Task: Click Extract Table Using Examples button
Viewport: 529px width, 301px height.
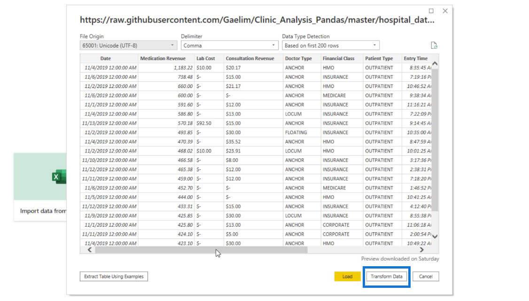Action: pyautogui.click(x=114, y=277)
